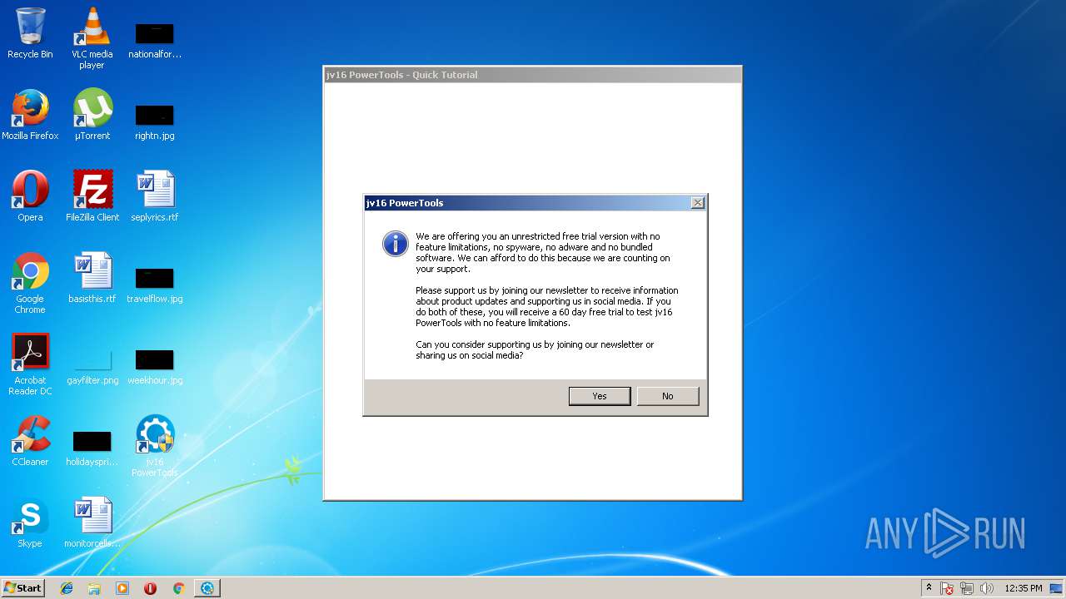Select the monitorcells... document icon

[x=92, y=522]
